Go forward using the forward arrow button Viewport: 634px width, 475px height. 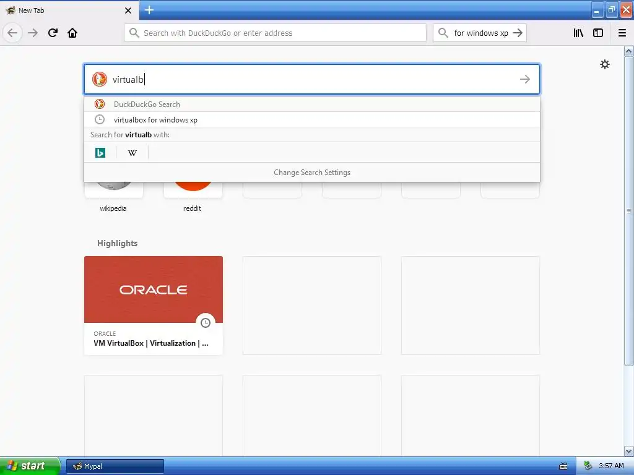coord(33,33)
